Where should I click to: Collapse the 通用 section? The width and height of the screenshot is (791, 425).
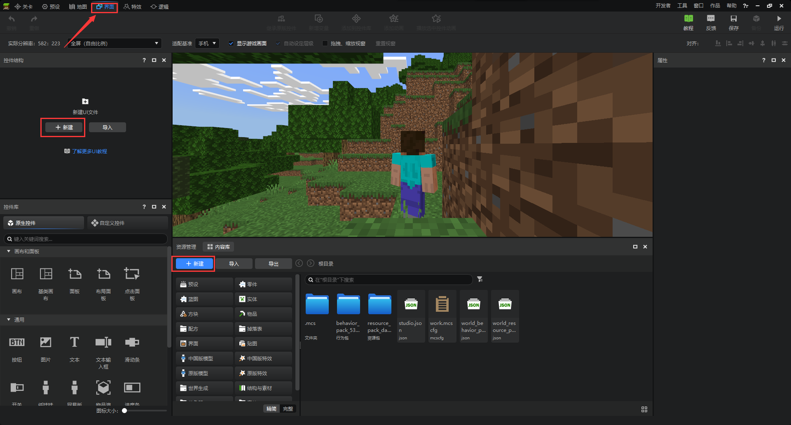pos(9,320)
